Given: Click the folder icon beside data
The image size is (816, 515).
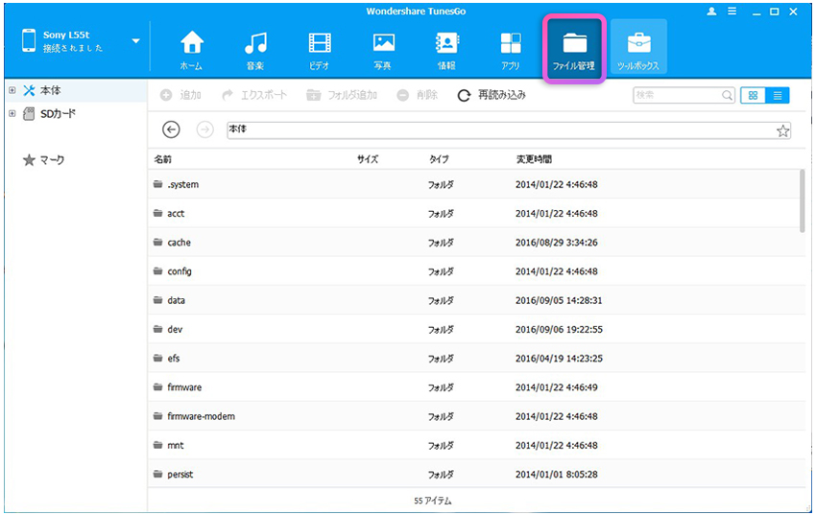Looking at the screenshot, I should pos(158,300).
